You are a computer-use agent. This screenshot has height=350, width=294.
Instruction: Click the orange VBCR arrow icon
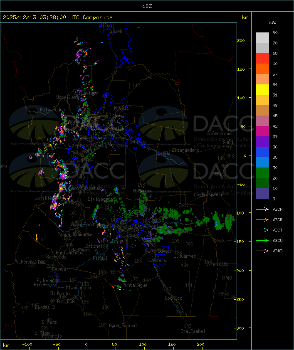tap(262, 219)
